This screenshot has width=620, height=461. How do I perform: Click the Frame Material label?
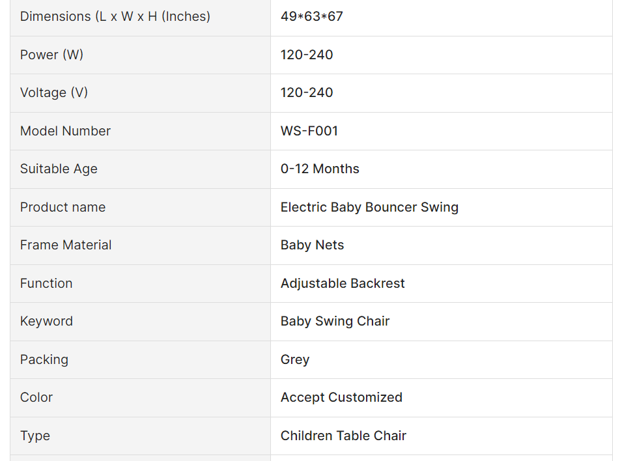(66, 245)
